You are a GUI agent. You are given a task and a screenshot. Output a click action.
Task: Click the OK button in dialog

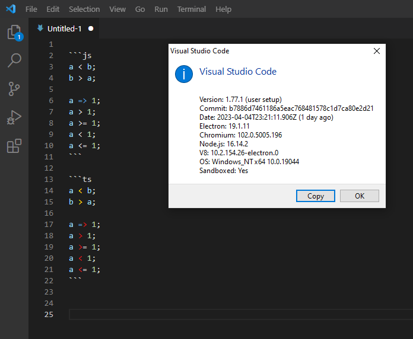(360, 196)
